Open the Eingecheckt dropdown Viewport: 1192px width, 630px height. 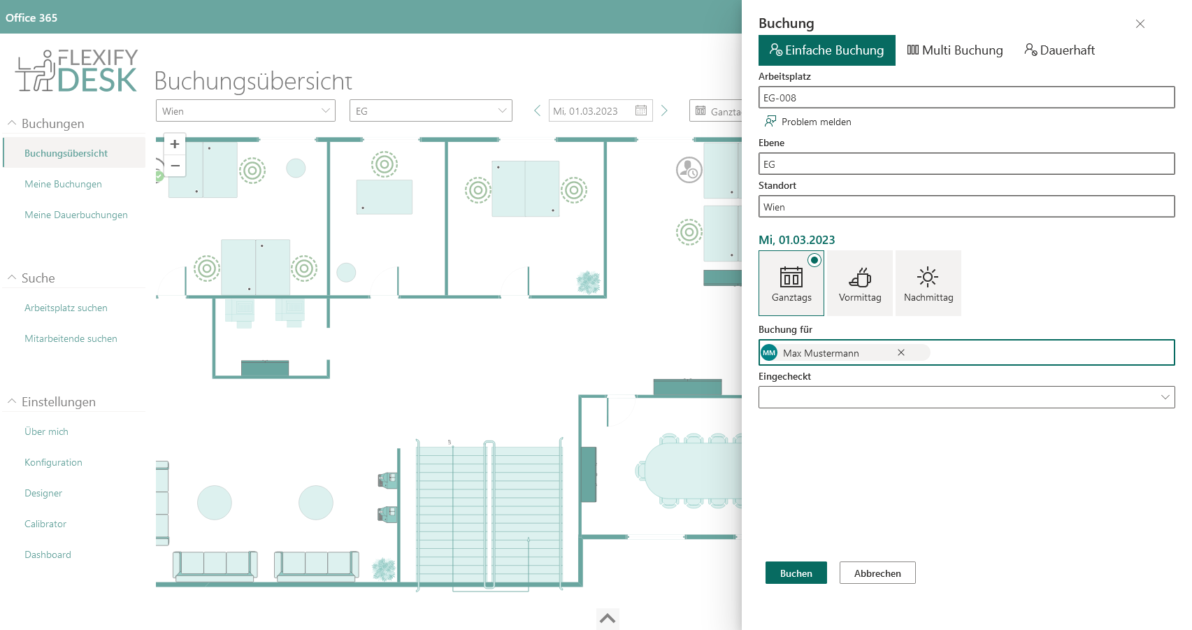click(965, 397)
